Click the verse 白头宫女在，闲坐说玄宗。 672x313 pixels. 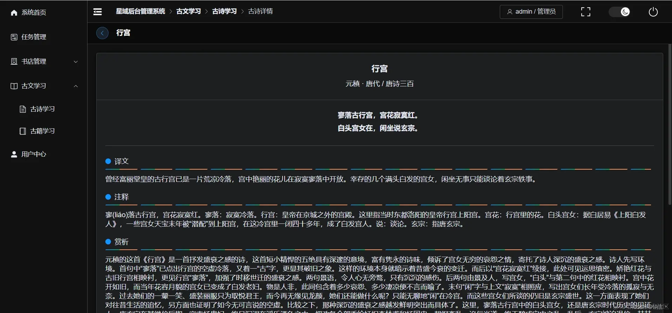(x=378, y=128)
